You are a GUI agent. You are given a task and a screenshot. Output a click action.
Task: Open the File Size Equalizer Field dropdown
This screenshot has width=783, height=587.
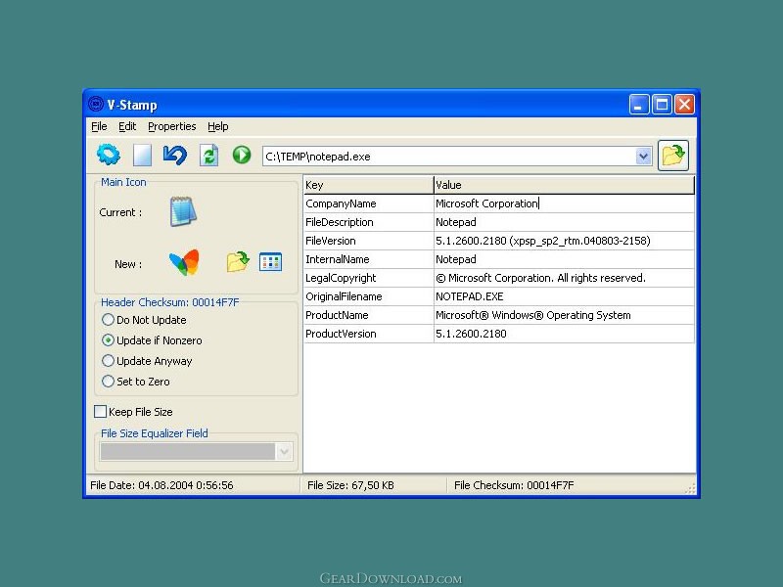click(x=284, y=452)
